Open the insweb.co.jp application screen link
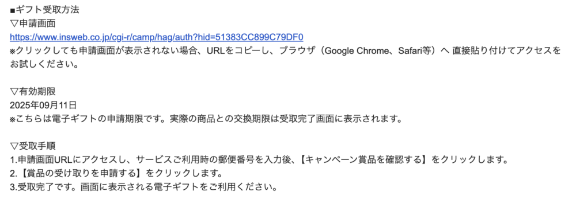This screenshot has width=576, height=207. pyautogui.click(x=157, y=37)
